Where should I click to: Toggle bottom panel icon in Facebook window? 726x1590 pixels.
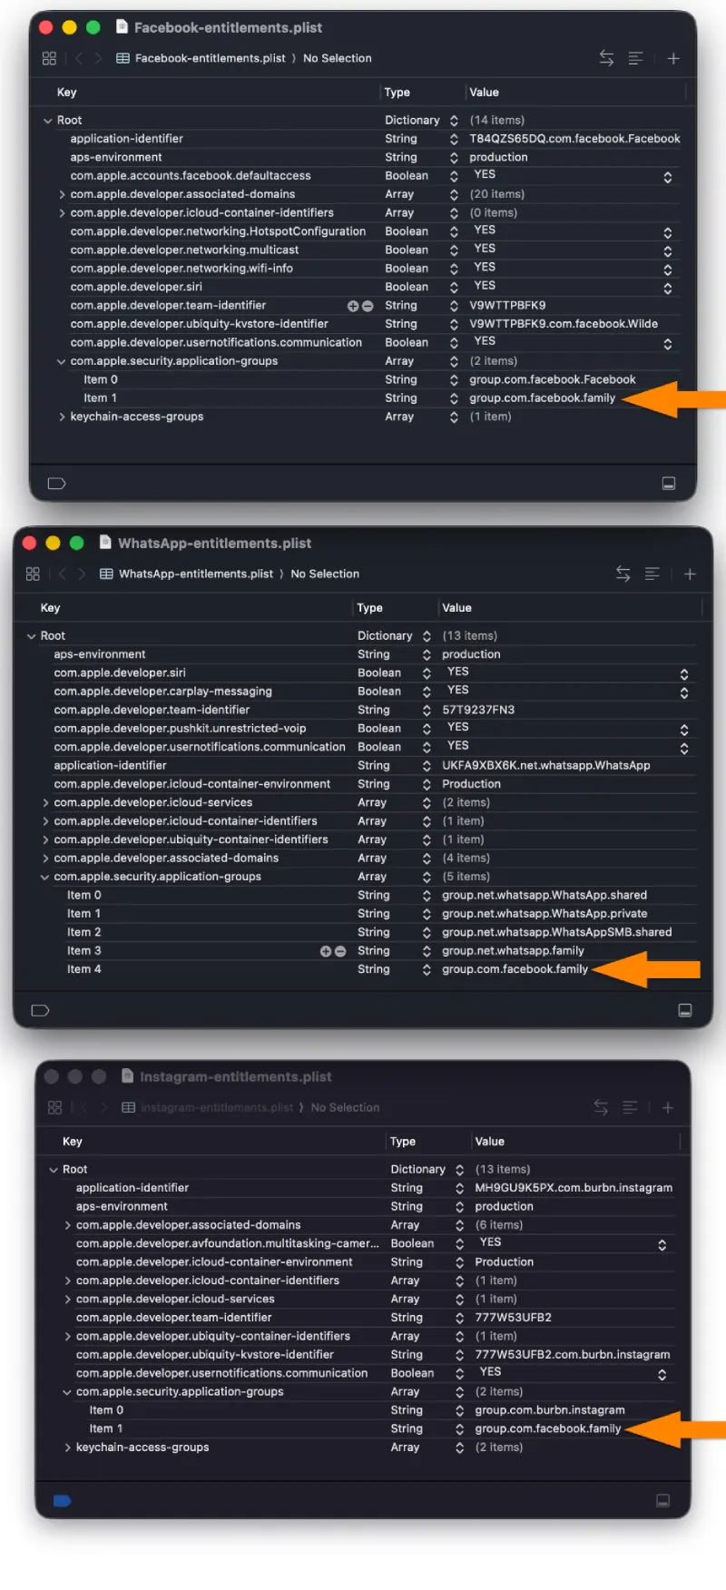coord(669,483)
